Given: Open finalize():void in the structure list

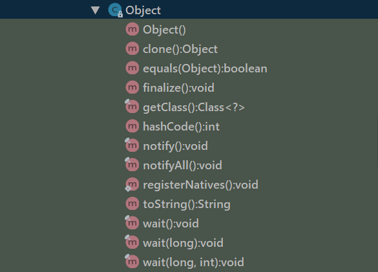Looking at the screenshot, I should pyautogui.click(x=178, y=88).
